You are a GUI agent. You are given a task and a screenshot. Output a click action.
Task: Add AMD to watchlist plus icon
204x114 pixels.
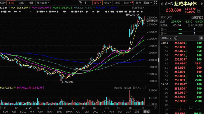pyautogui.click(x=199, y=11)
